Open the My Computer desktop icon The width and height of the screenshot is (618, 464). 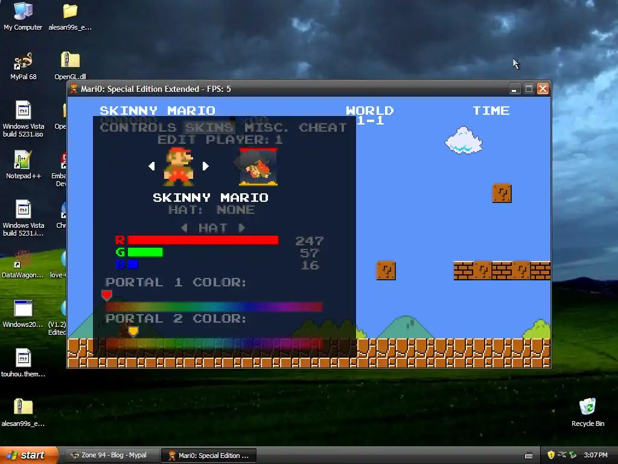tap(23, 16)
